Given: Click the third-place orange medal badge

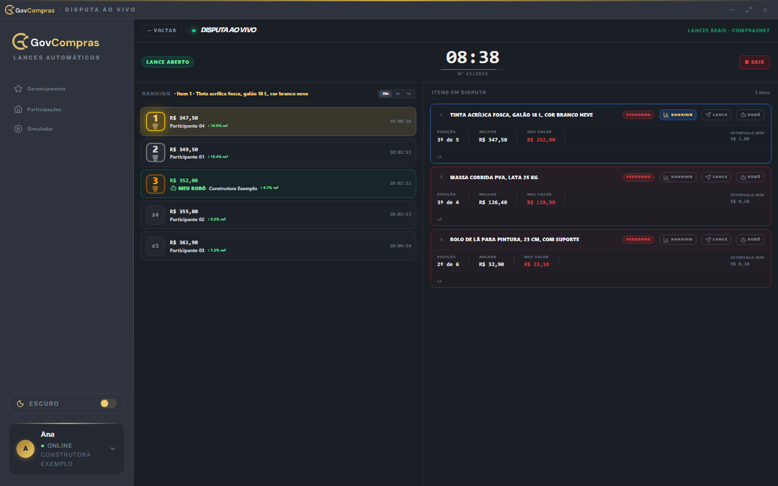Looking at the screenshot, I should [156, 184].
